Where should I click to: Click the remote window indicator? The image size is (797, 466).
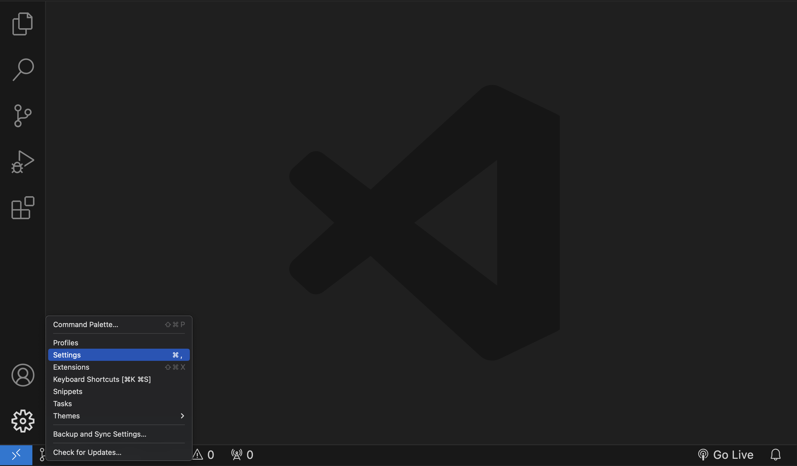(16, 455)
